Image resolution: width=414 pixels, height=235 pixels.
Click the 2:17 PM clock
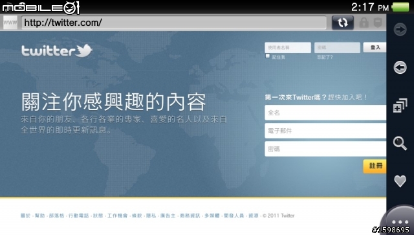coord(370,7)
